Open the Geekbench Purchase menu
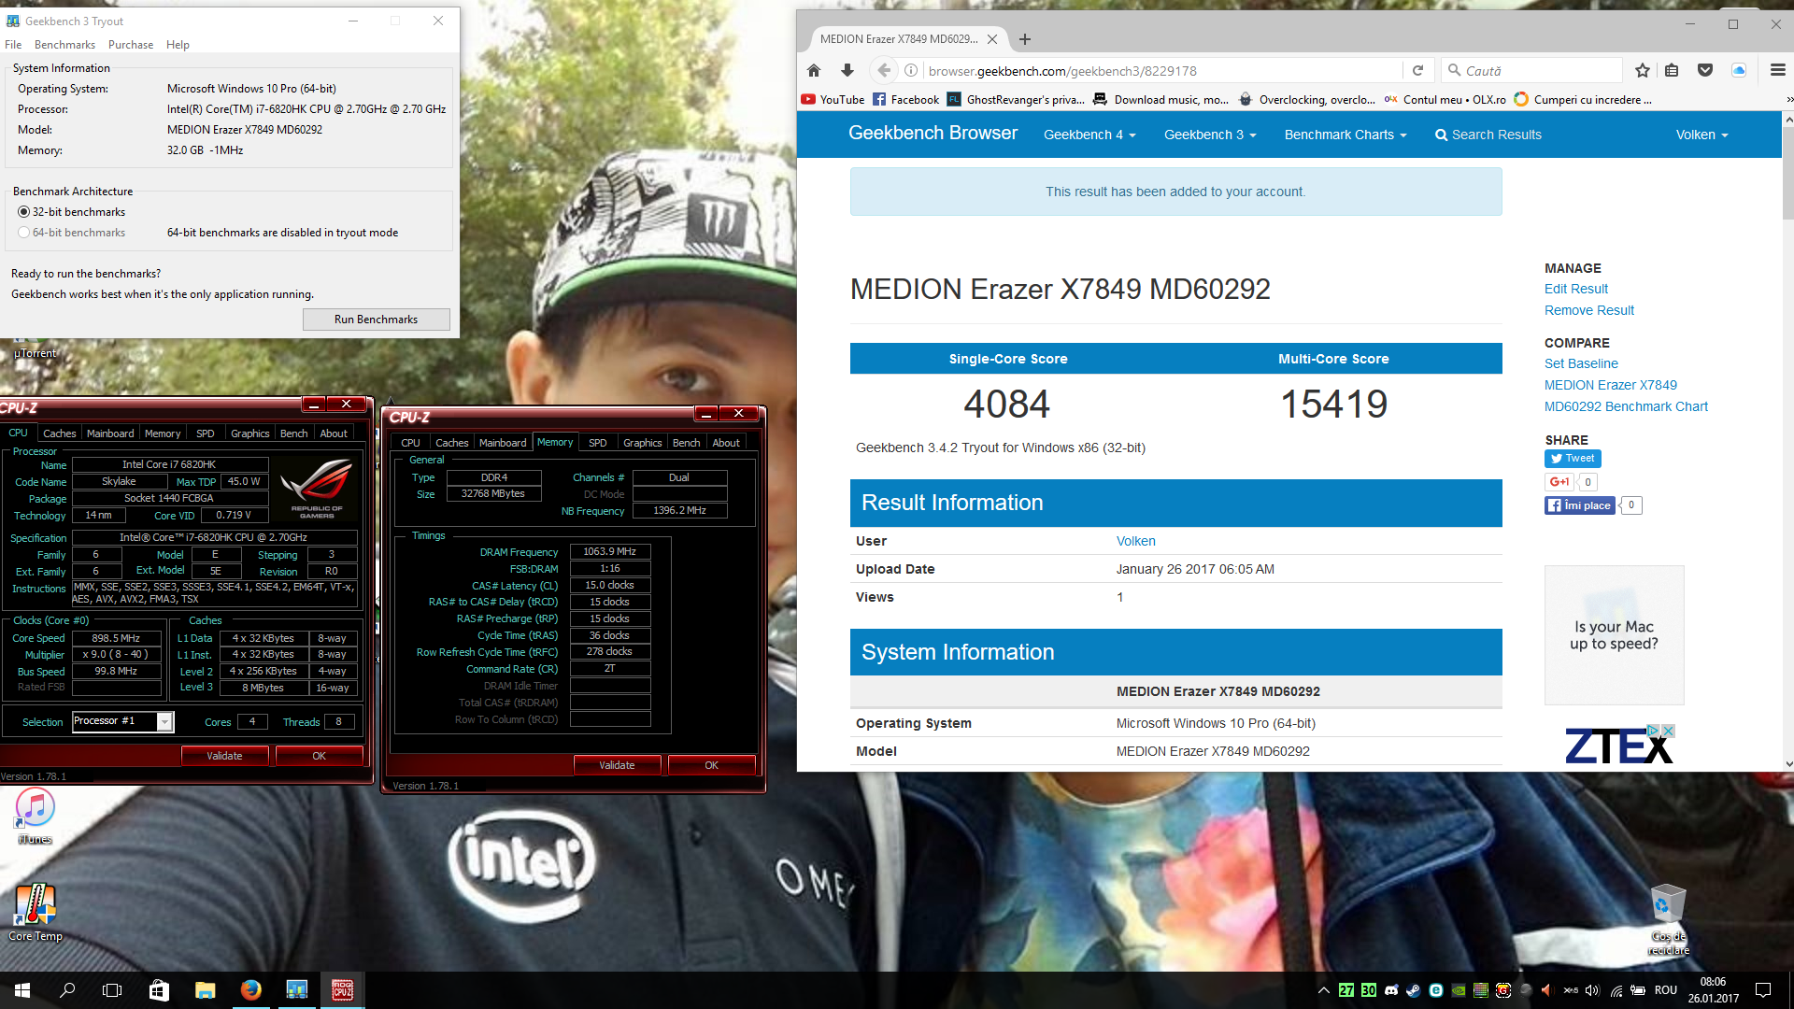This screenshot has height=1009, width=1794. pyautogui.click(x=131, y=45)
